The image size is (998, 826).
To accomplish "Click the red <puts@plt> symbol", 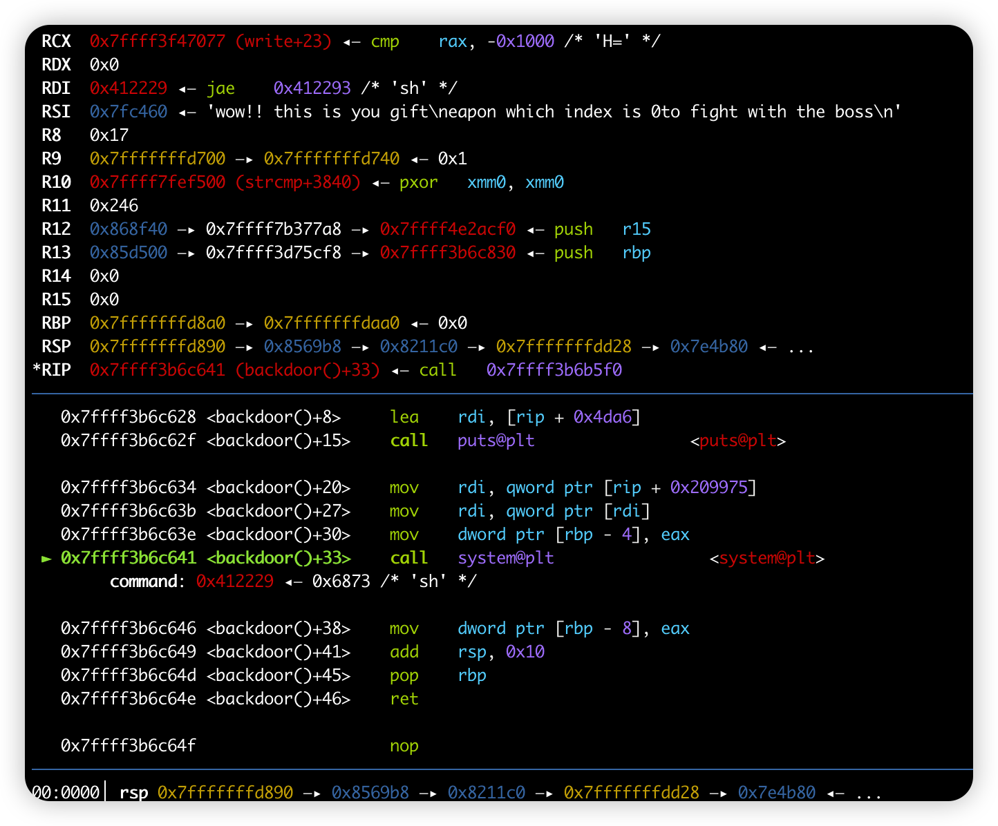I will 738,441.
